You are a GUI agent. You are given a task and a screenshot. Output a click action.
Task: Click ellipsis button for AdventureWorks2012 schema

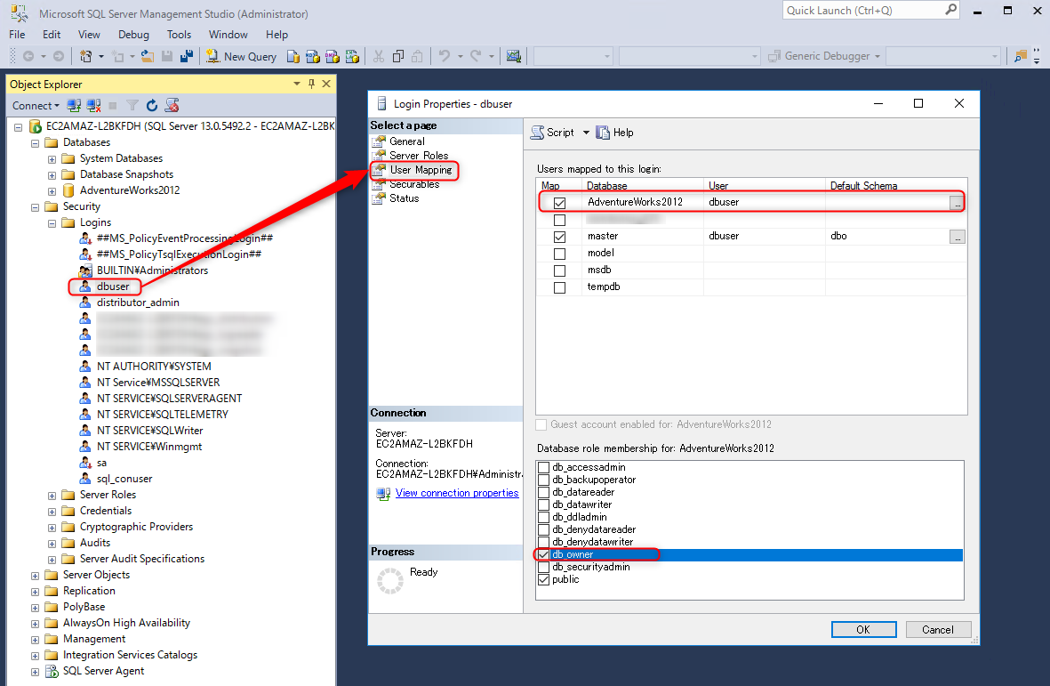(957, 202)
